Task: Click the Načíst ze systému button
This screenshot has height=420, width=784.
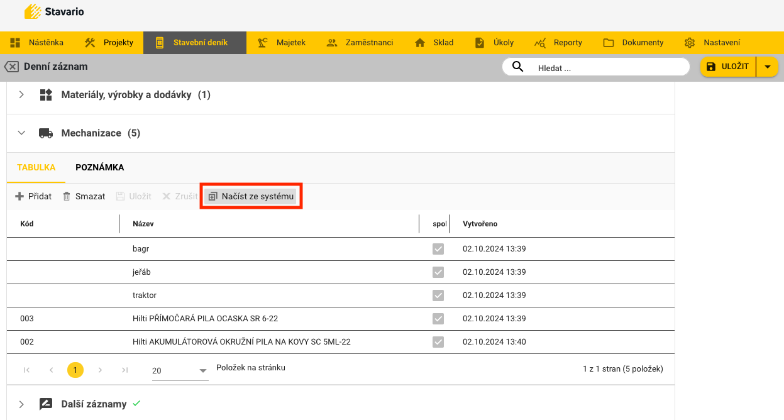Action: tap(251, 196)
